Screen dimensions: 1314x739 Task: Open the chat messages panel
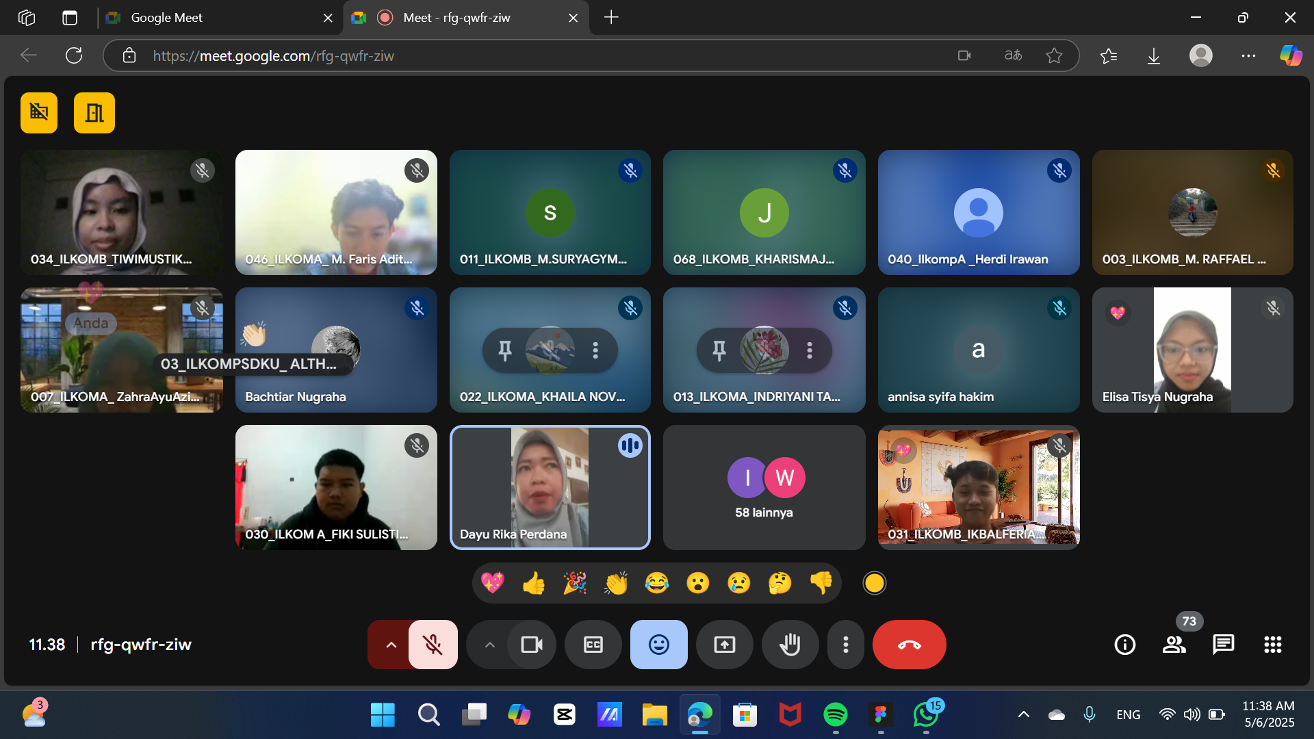pos(1223,645)
